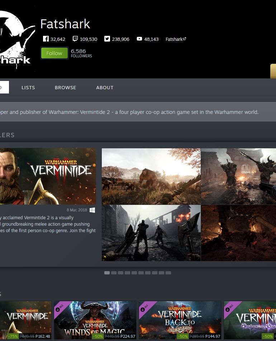Open the Lists tab
This screenshot has width=276, height=341.
[x=28, y=87]
